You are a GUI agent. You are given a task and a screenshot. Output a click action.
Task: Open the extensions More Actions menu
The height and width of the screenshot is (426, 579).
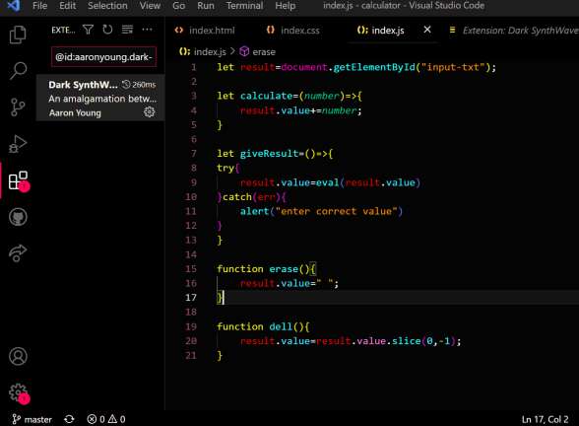tap(147, 30)
